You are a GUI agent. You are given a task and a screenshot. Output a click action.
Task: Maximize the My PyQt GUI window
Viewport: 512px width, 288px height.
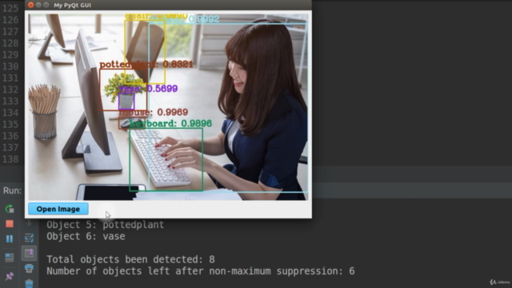(46, 5)
